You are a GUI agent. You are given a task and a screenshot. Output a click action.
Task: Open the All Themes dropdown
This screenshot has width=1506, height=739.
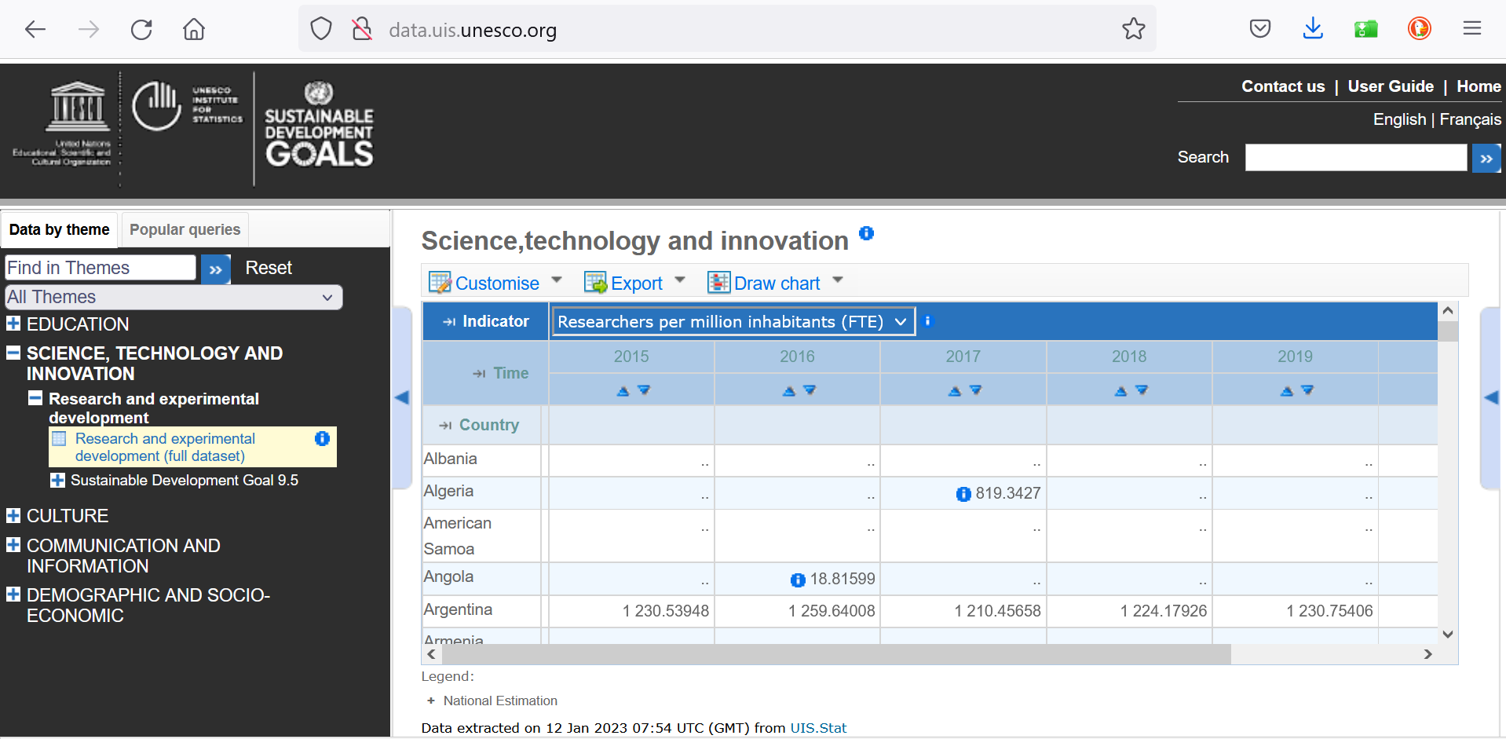click(173, 297)
